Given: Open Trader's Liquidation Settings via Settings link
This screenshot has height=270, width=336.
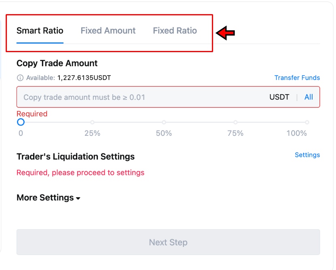Looking at the screenshot, I should 307,155.
